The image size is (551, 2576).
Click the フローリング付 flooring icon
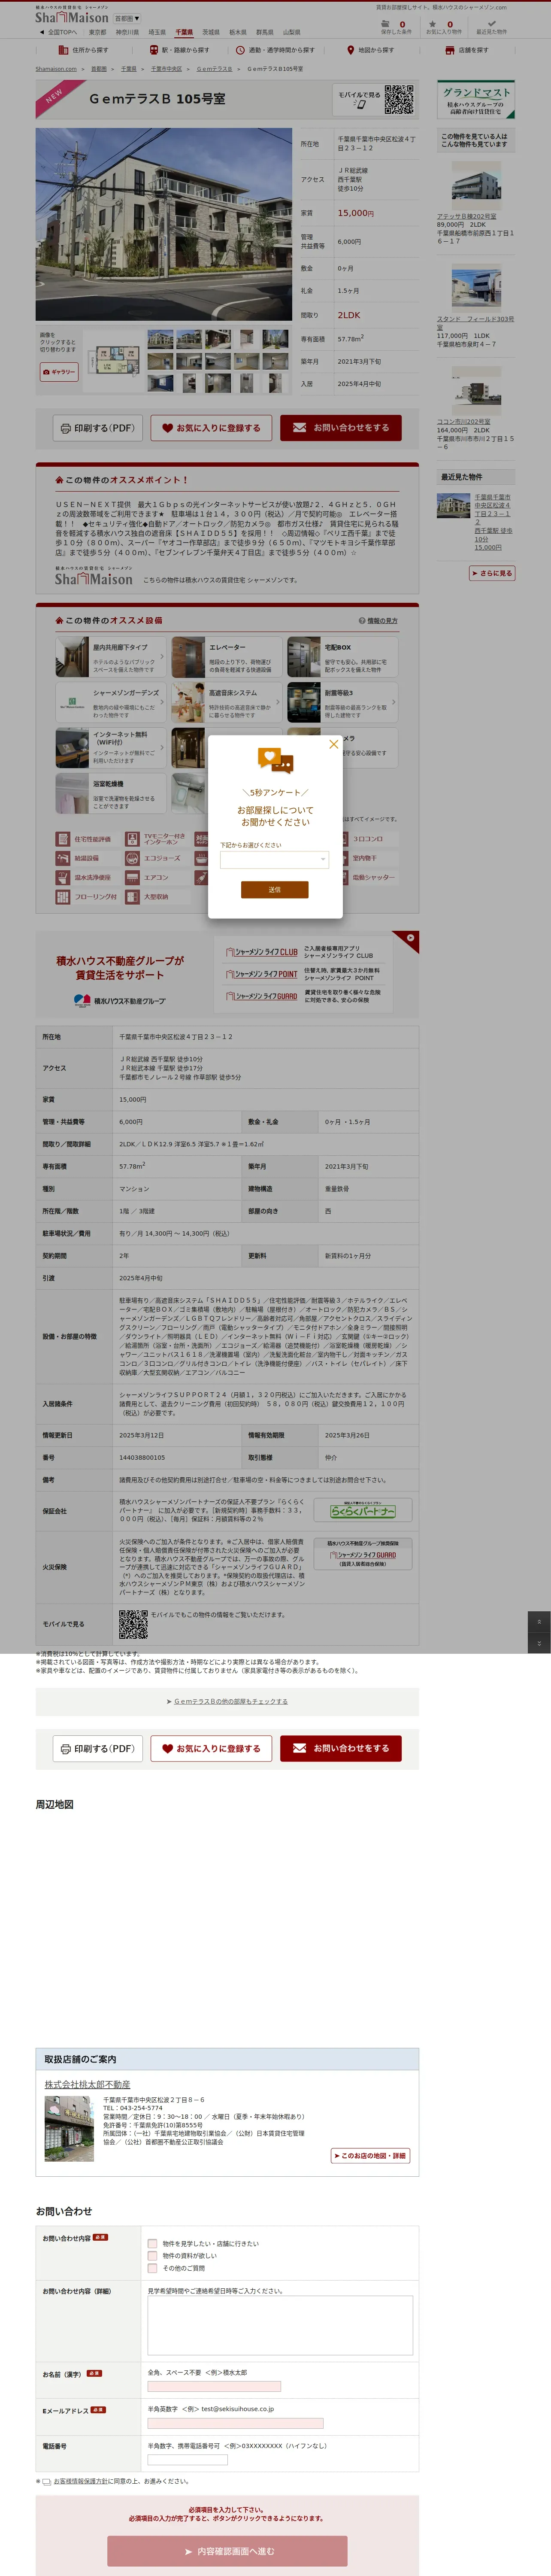(x=63, y=897)
